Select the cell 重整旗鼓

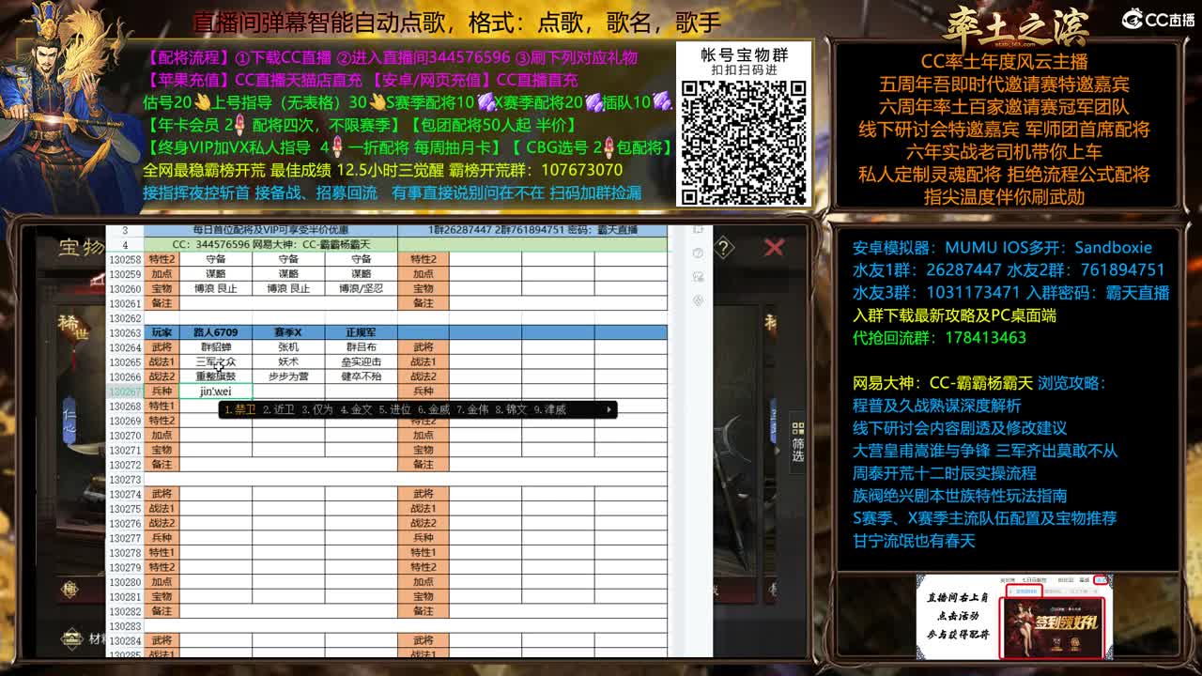pyautogui.click(x=215, y=376)
